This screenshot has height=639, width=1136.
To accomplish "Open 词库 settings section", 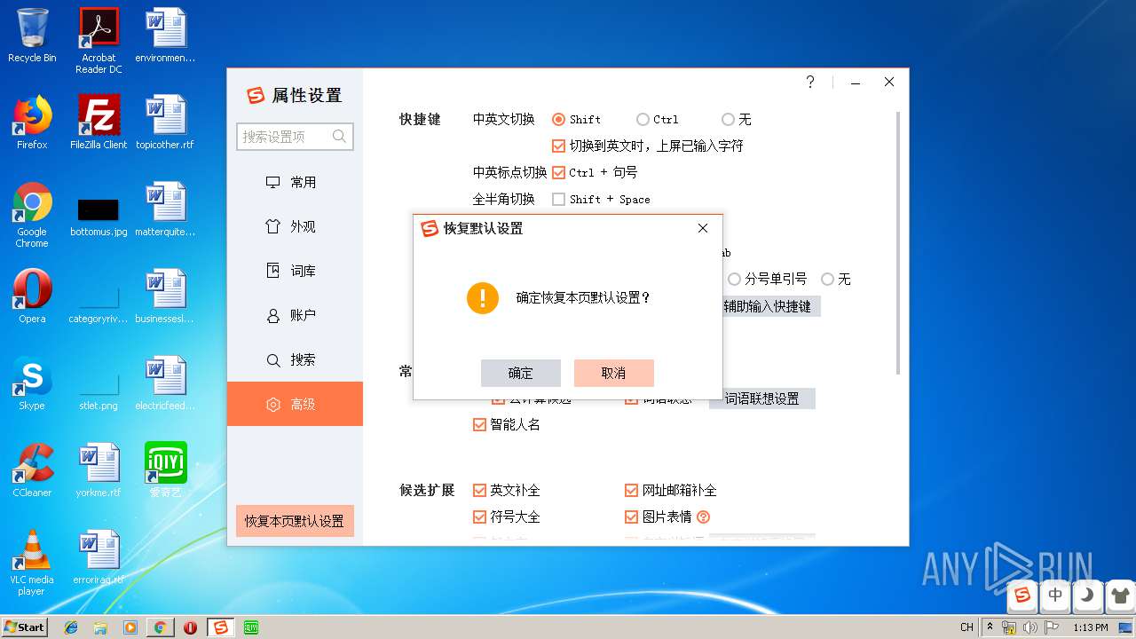I will [295, 271].
